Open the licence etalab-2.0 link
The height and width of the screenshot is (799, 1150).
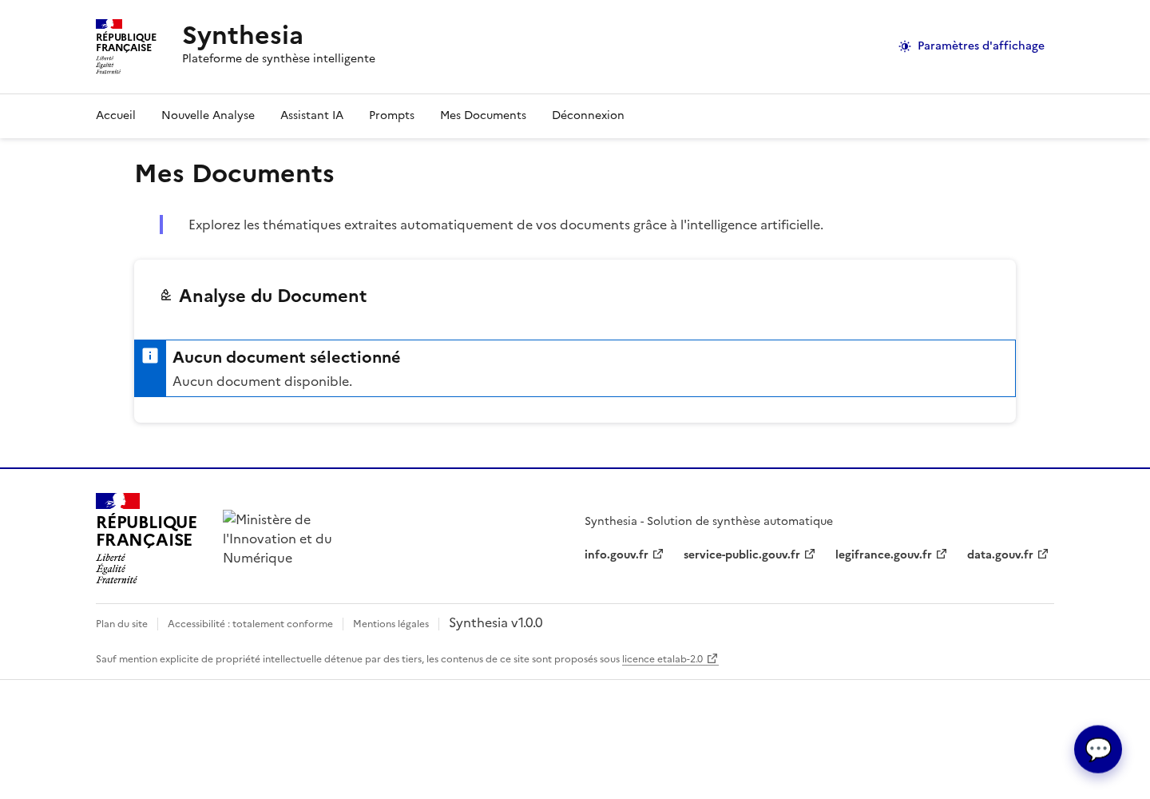[670, 659]
